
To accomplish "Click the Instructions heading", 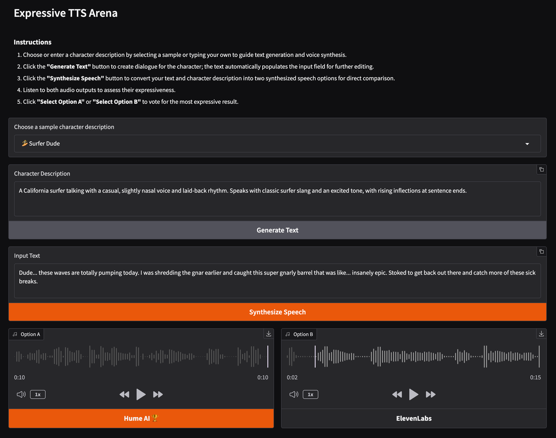I will click(x=32, y=42).
